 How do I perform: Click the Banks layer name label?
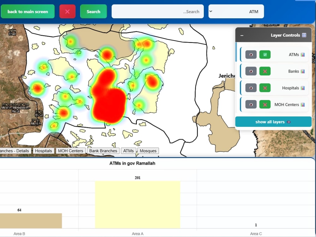294,71
